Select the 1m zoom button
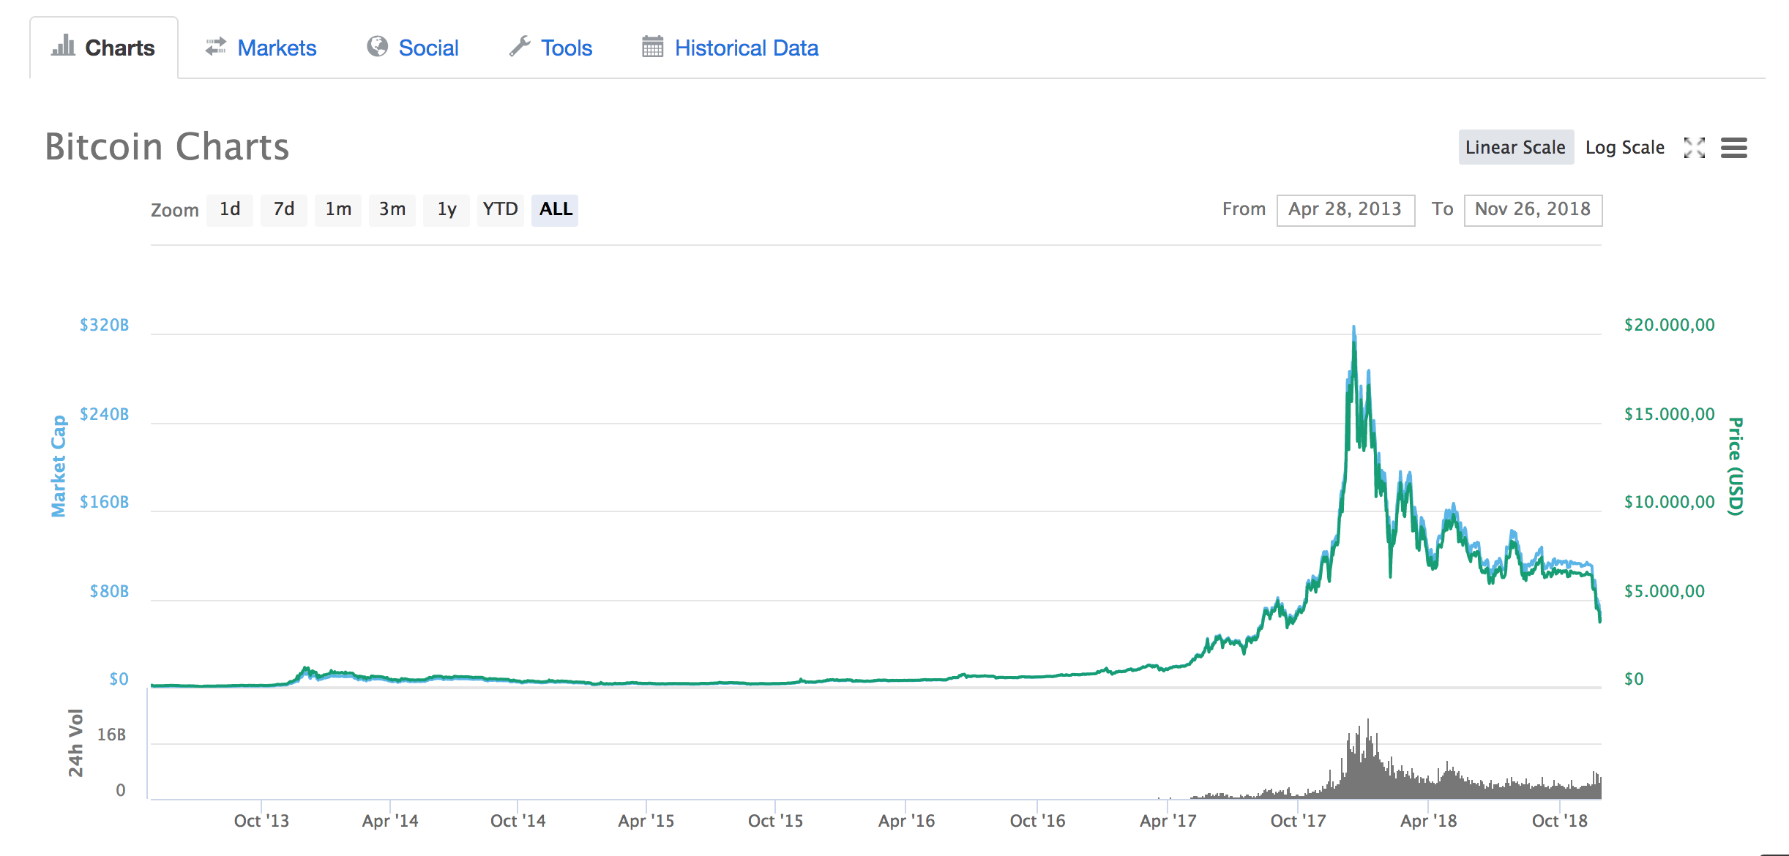Screen dimensions: 1789x856 (338, 210)
